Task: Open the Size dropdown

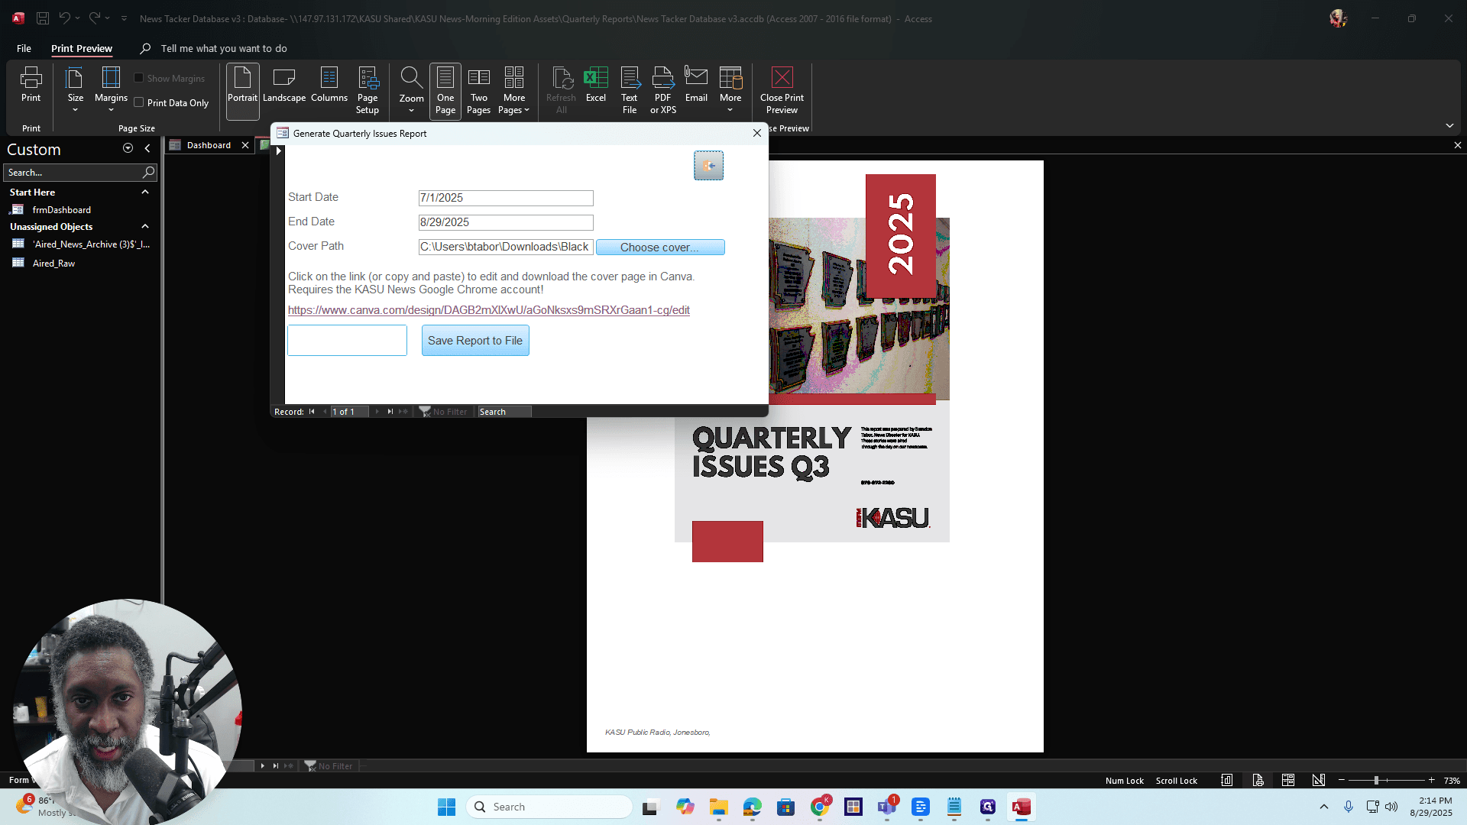Action: tap(75, 90)
